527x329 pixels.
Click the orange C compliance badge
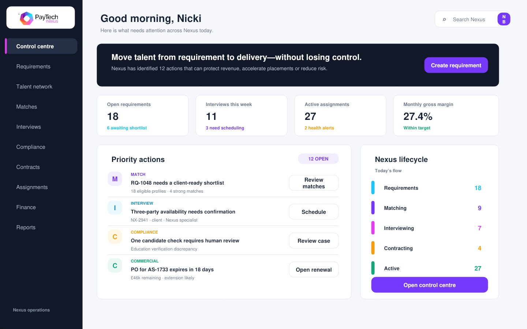(x=115, y=237)
